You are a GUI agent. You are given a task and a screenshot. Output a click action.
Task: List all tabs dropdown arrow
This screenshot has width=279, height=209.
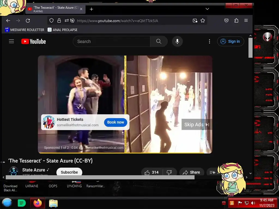207,9
